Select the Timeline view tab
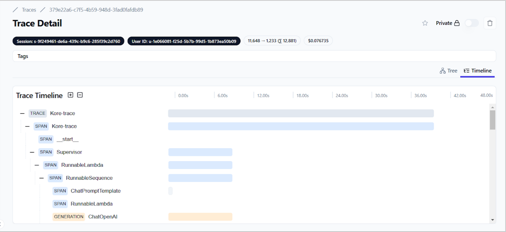 pyautogui.click(x=477, y=71)
